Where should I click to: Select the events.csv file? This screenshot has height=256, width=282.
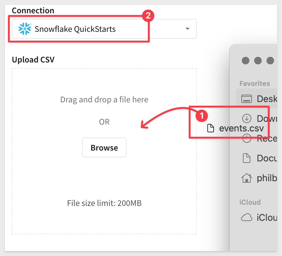pyautogui.click(x=235, y=128)
